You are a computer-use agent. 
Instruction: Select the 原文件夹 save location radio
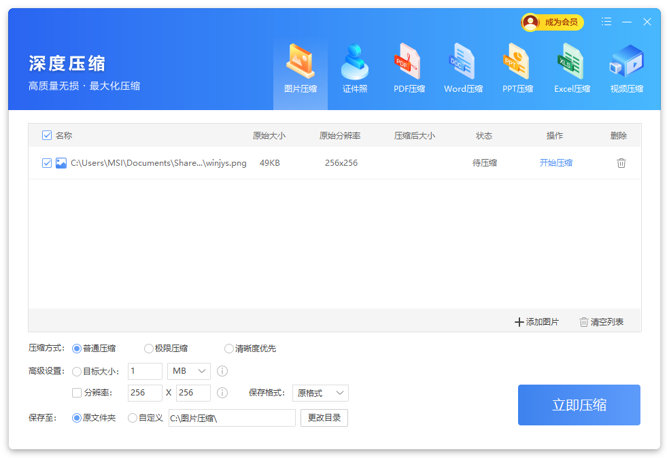[77, 418]
